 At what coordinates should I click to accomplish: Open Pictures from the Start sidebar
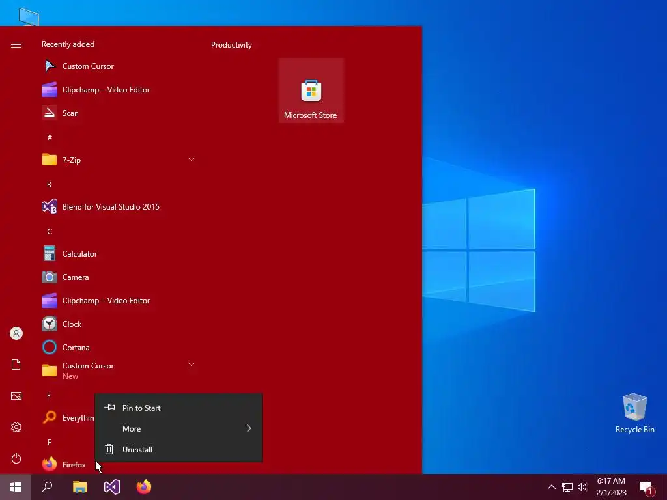pyautogui.click(x=16, y=396)
